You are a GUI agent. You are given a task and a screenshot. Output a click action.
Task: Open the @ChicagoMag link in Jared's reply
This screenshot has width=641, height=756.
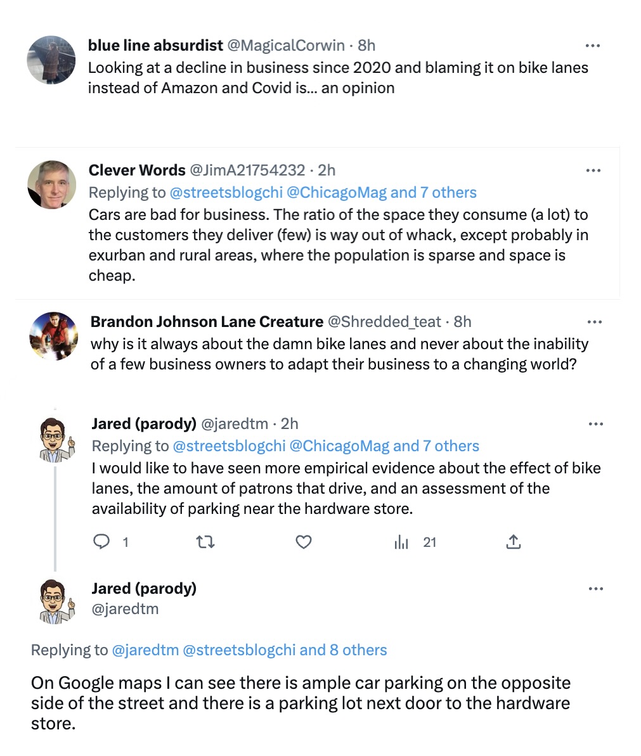click(x=339, y=446)
